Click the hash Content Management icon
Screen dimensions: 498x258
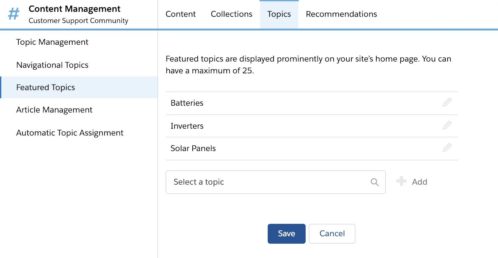[14, 14]
